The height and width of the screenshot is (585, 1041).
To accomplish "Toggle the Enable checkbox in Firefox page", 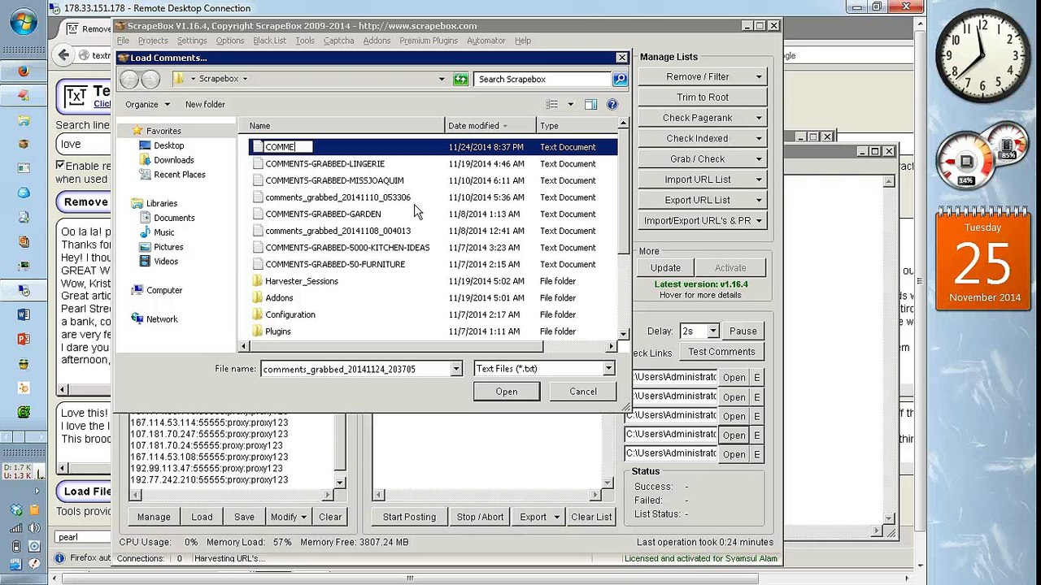I will click(60, 165).
